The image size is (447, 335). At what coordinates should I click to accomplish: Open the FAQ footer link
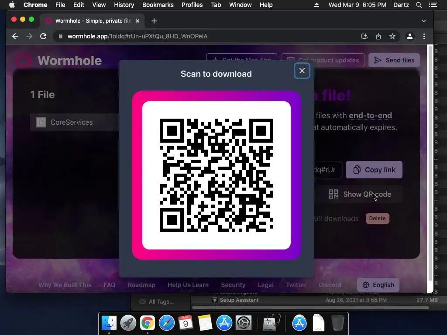(110, 285)
